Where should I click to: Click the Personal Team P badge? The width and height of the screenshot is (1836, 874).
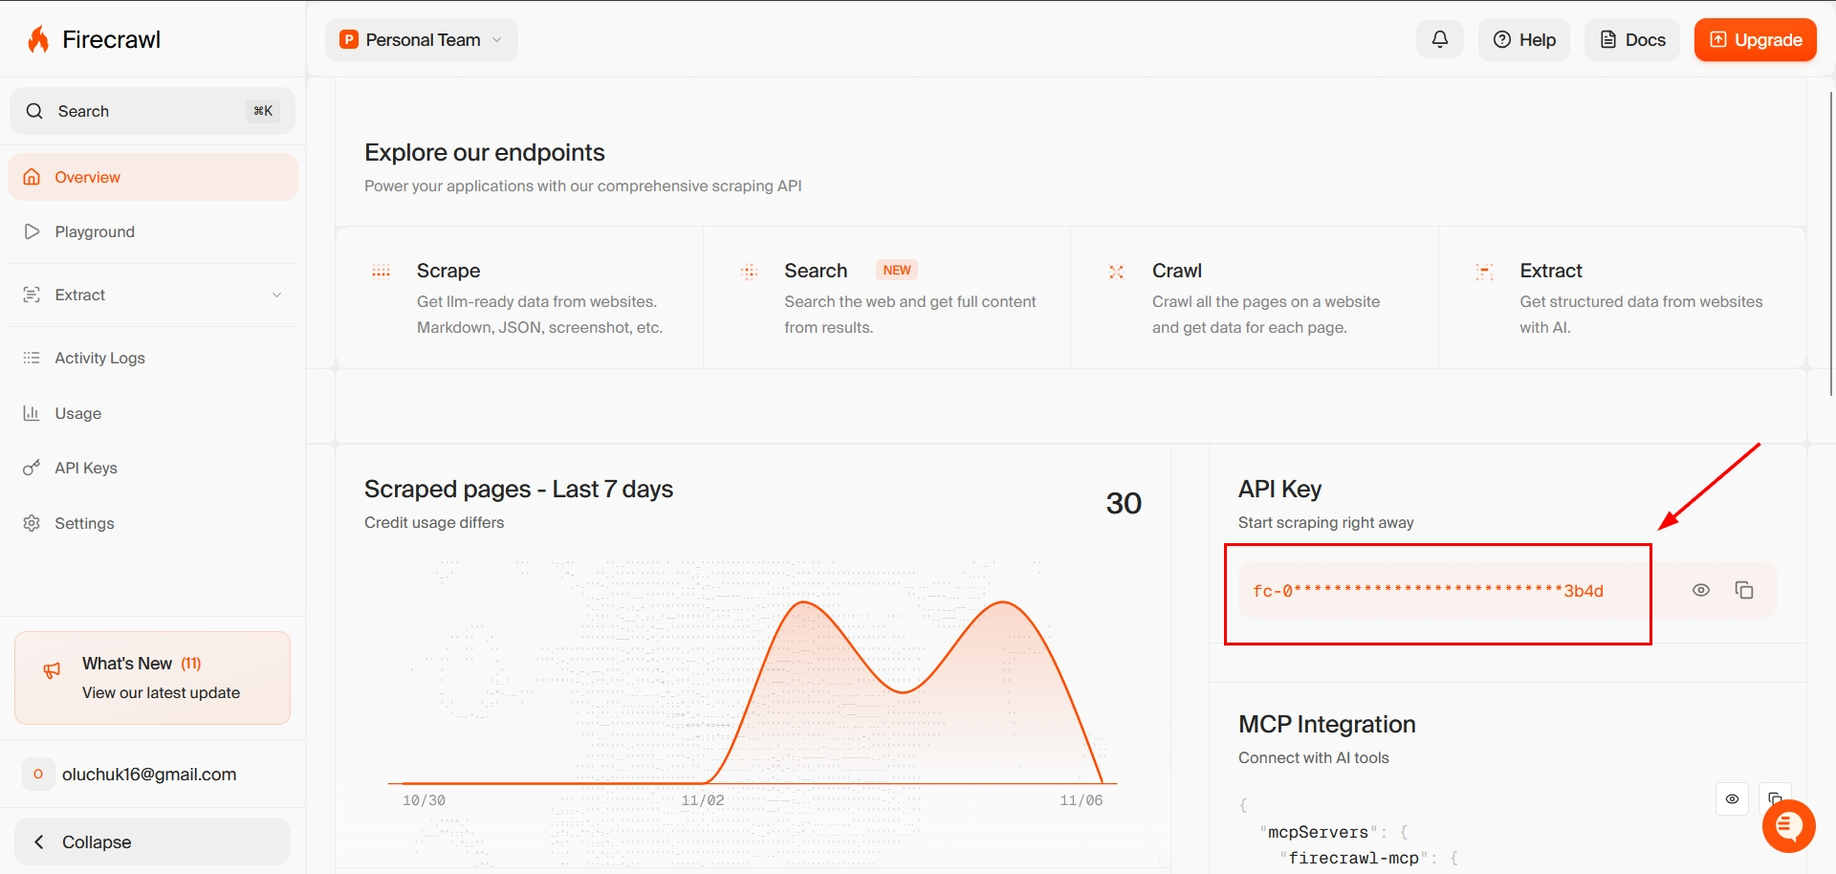[x=349, y=39]
